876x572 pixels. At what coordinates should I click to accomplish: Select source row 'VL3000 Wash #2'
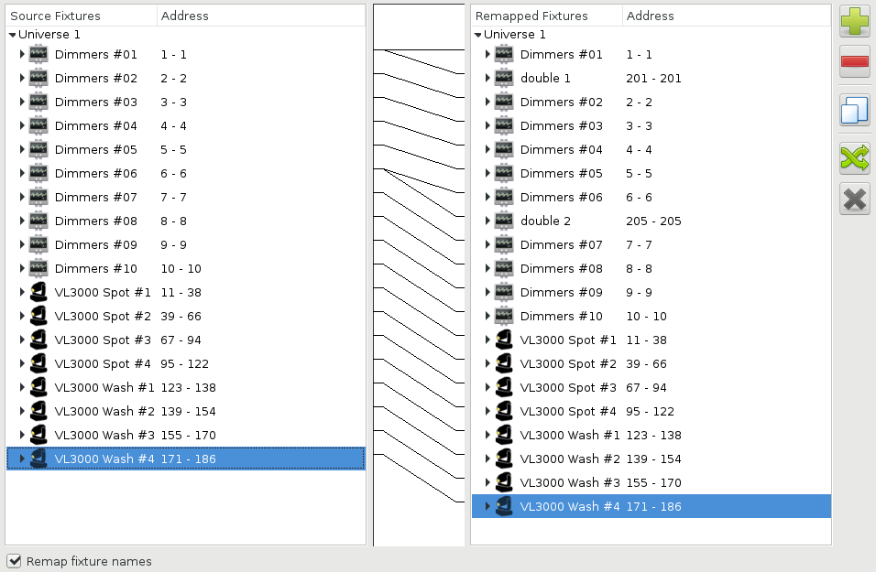point(185,411)
